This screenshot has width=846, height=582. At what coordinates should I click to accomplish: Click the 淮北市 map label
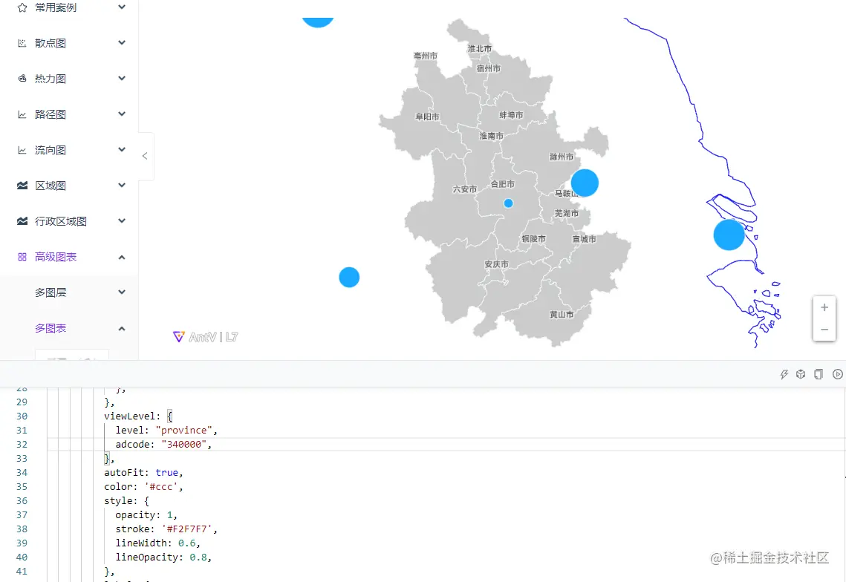tap(480, 48)
